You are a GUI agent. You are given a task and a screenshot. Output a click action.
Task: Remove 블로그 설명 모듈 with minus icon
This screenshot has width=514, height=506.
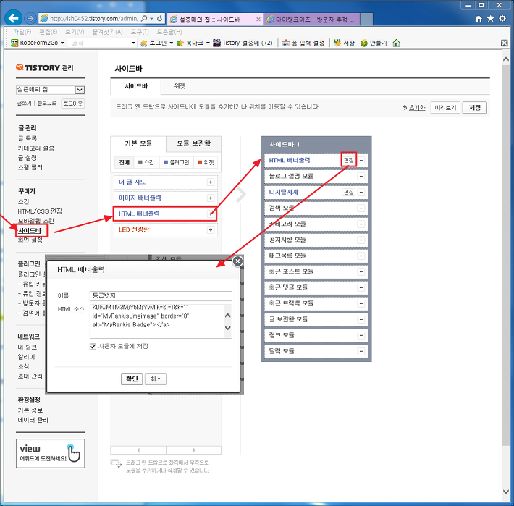point(361,177)
